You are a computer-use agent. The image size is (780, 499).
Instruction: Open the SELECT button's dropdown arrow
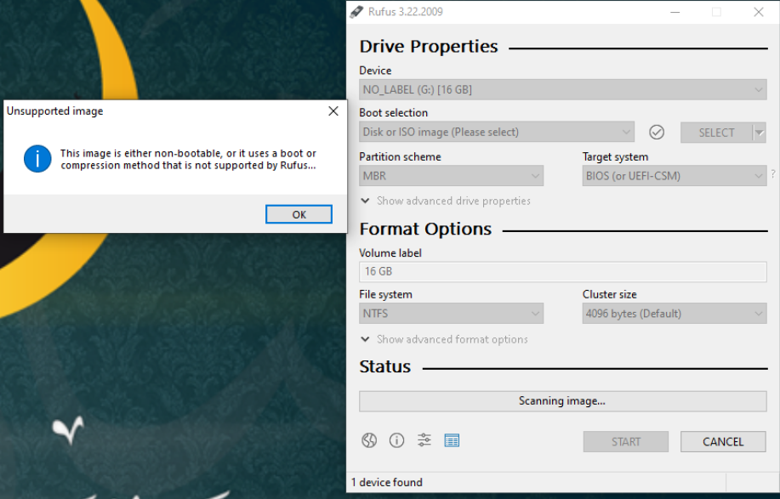pyautogui.click(x=759, y=133)
